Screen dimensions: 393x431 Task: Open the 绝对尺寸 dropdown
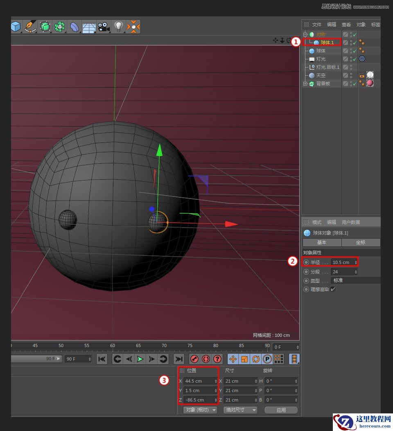click(x=240, y=410)
